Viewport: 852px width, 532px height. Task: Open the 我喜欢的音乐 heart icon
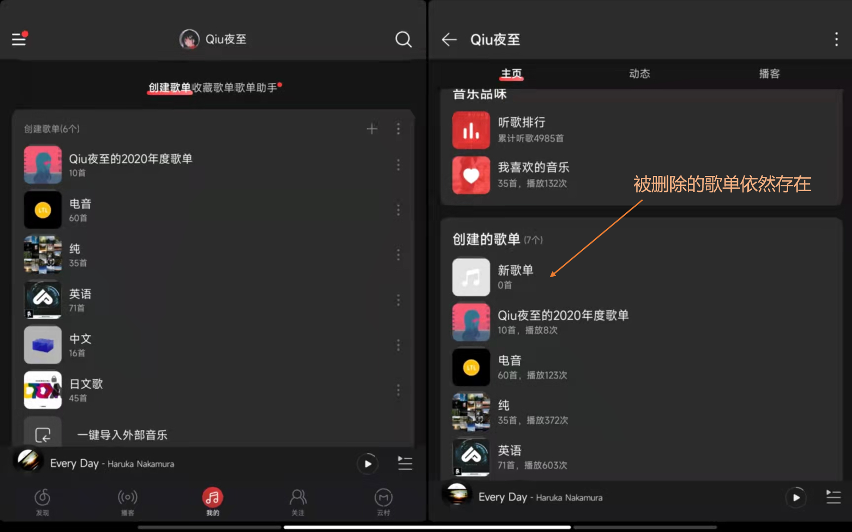point(470,175)
